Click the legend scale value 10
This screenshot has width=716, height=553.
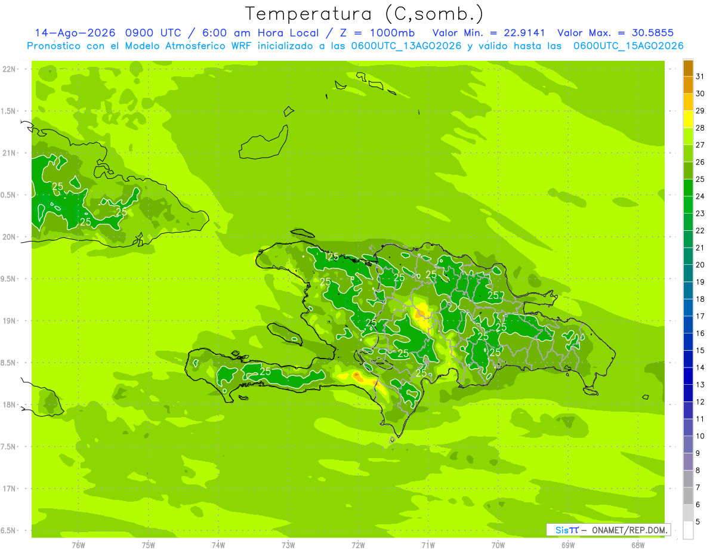[x=700, y=436]
